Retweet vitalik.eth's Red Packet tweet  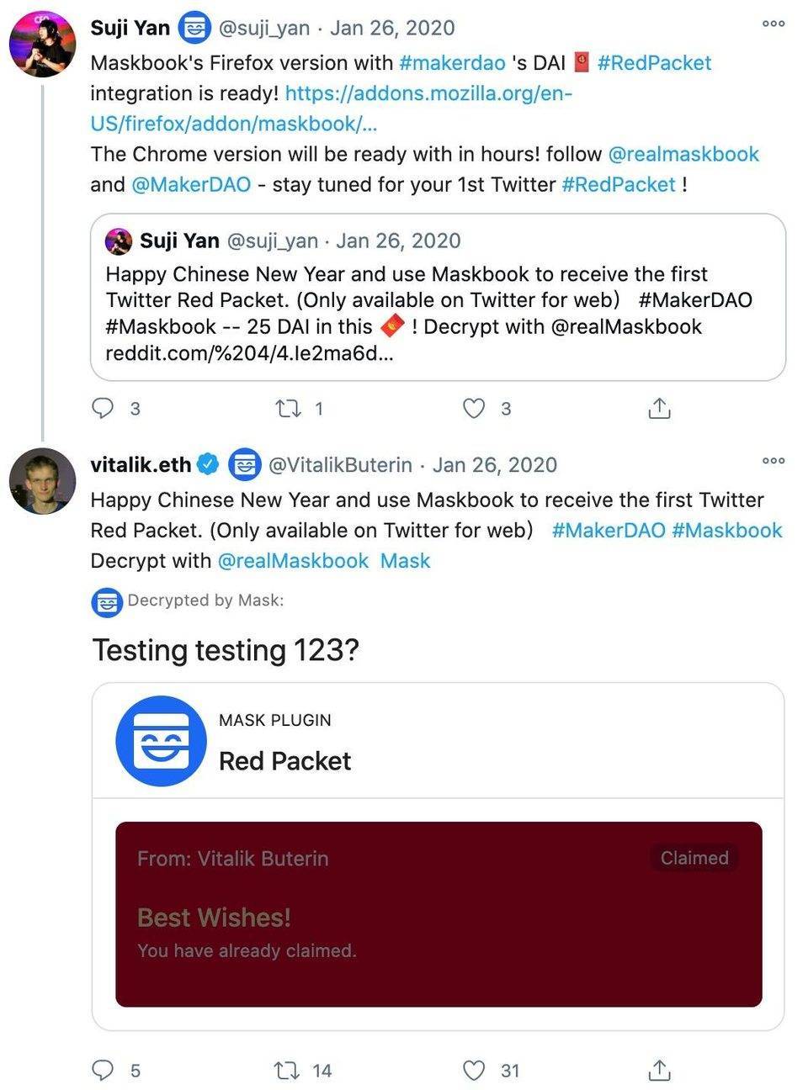tap(289, 1070)
